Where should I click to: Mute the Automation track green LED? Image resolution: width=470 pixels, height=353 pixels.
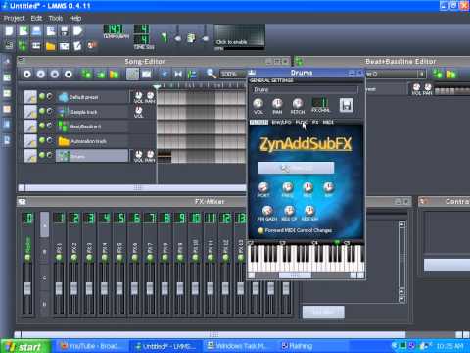click(x=42, y=140)
